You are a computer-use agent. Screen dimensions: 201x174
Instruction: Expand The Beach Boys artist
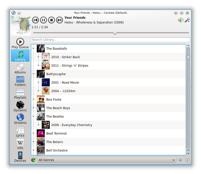33,108
